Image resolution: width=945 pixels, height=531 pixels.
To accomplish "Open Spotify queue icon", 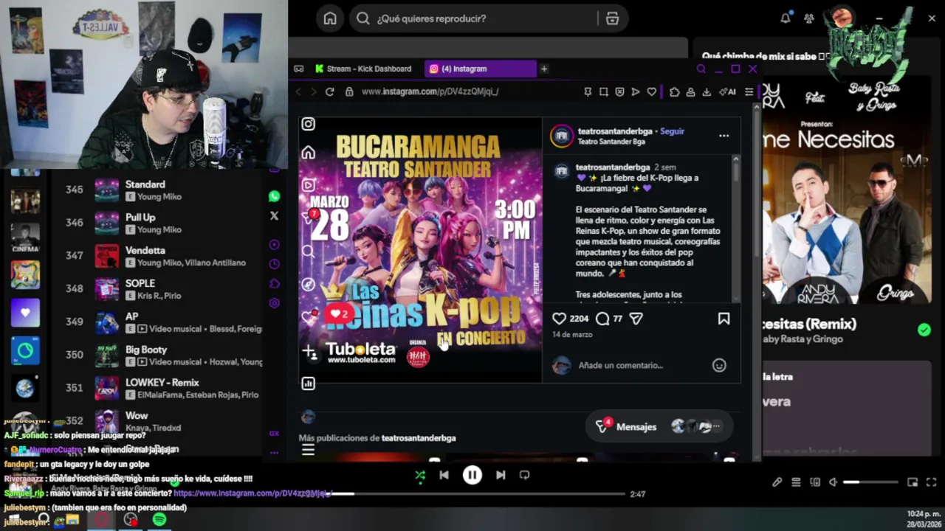I will tap(796, 482).
